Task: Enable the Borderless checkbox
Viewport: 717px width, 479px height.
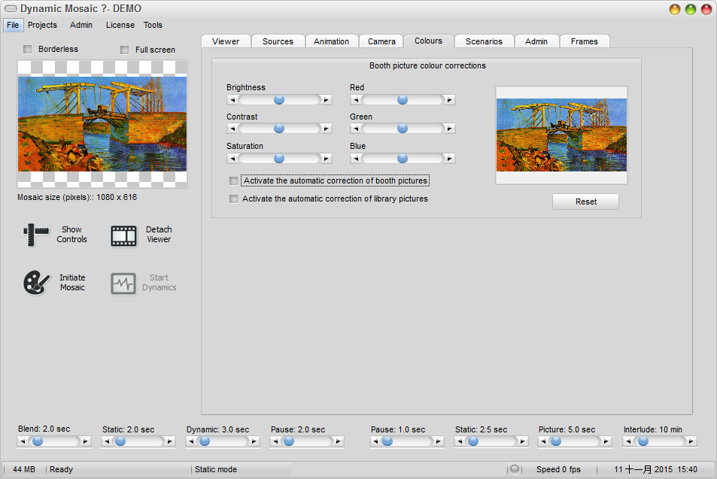Action: click(28, 50)
